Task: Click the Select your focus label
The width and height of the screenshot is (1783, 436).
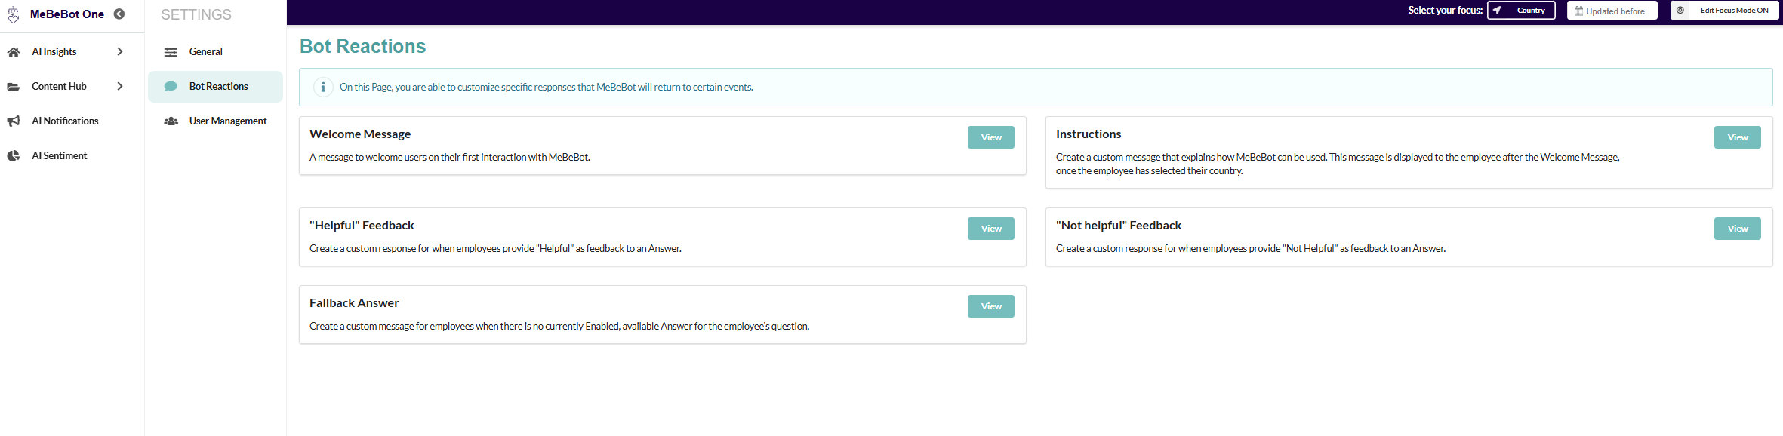Action: coord(1445,11)
